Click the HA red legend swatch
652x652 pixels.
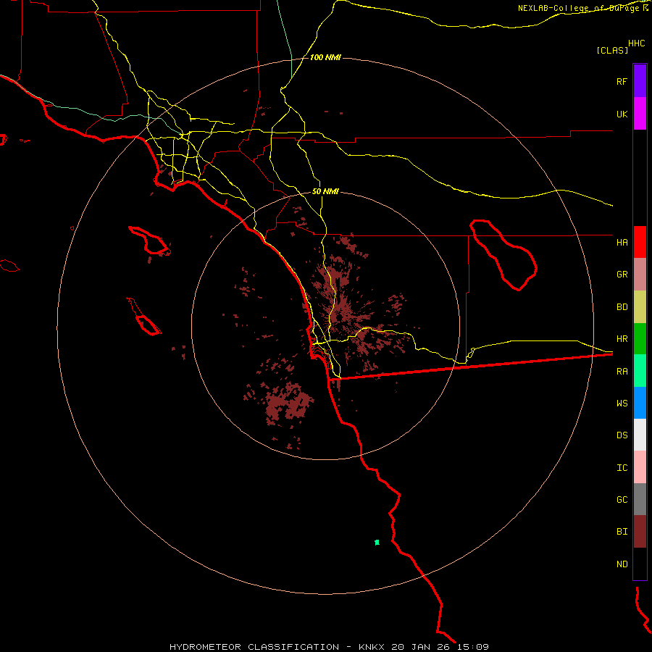[640, 242]
